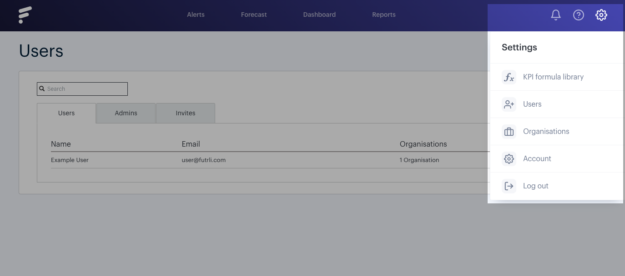This screenshot has width=625, height=276.
Task: Click the Futrli logo in the header
Action: point(25,15)
